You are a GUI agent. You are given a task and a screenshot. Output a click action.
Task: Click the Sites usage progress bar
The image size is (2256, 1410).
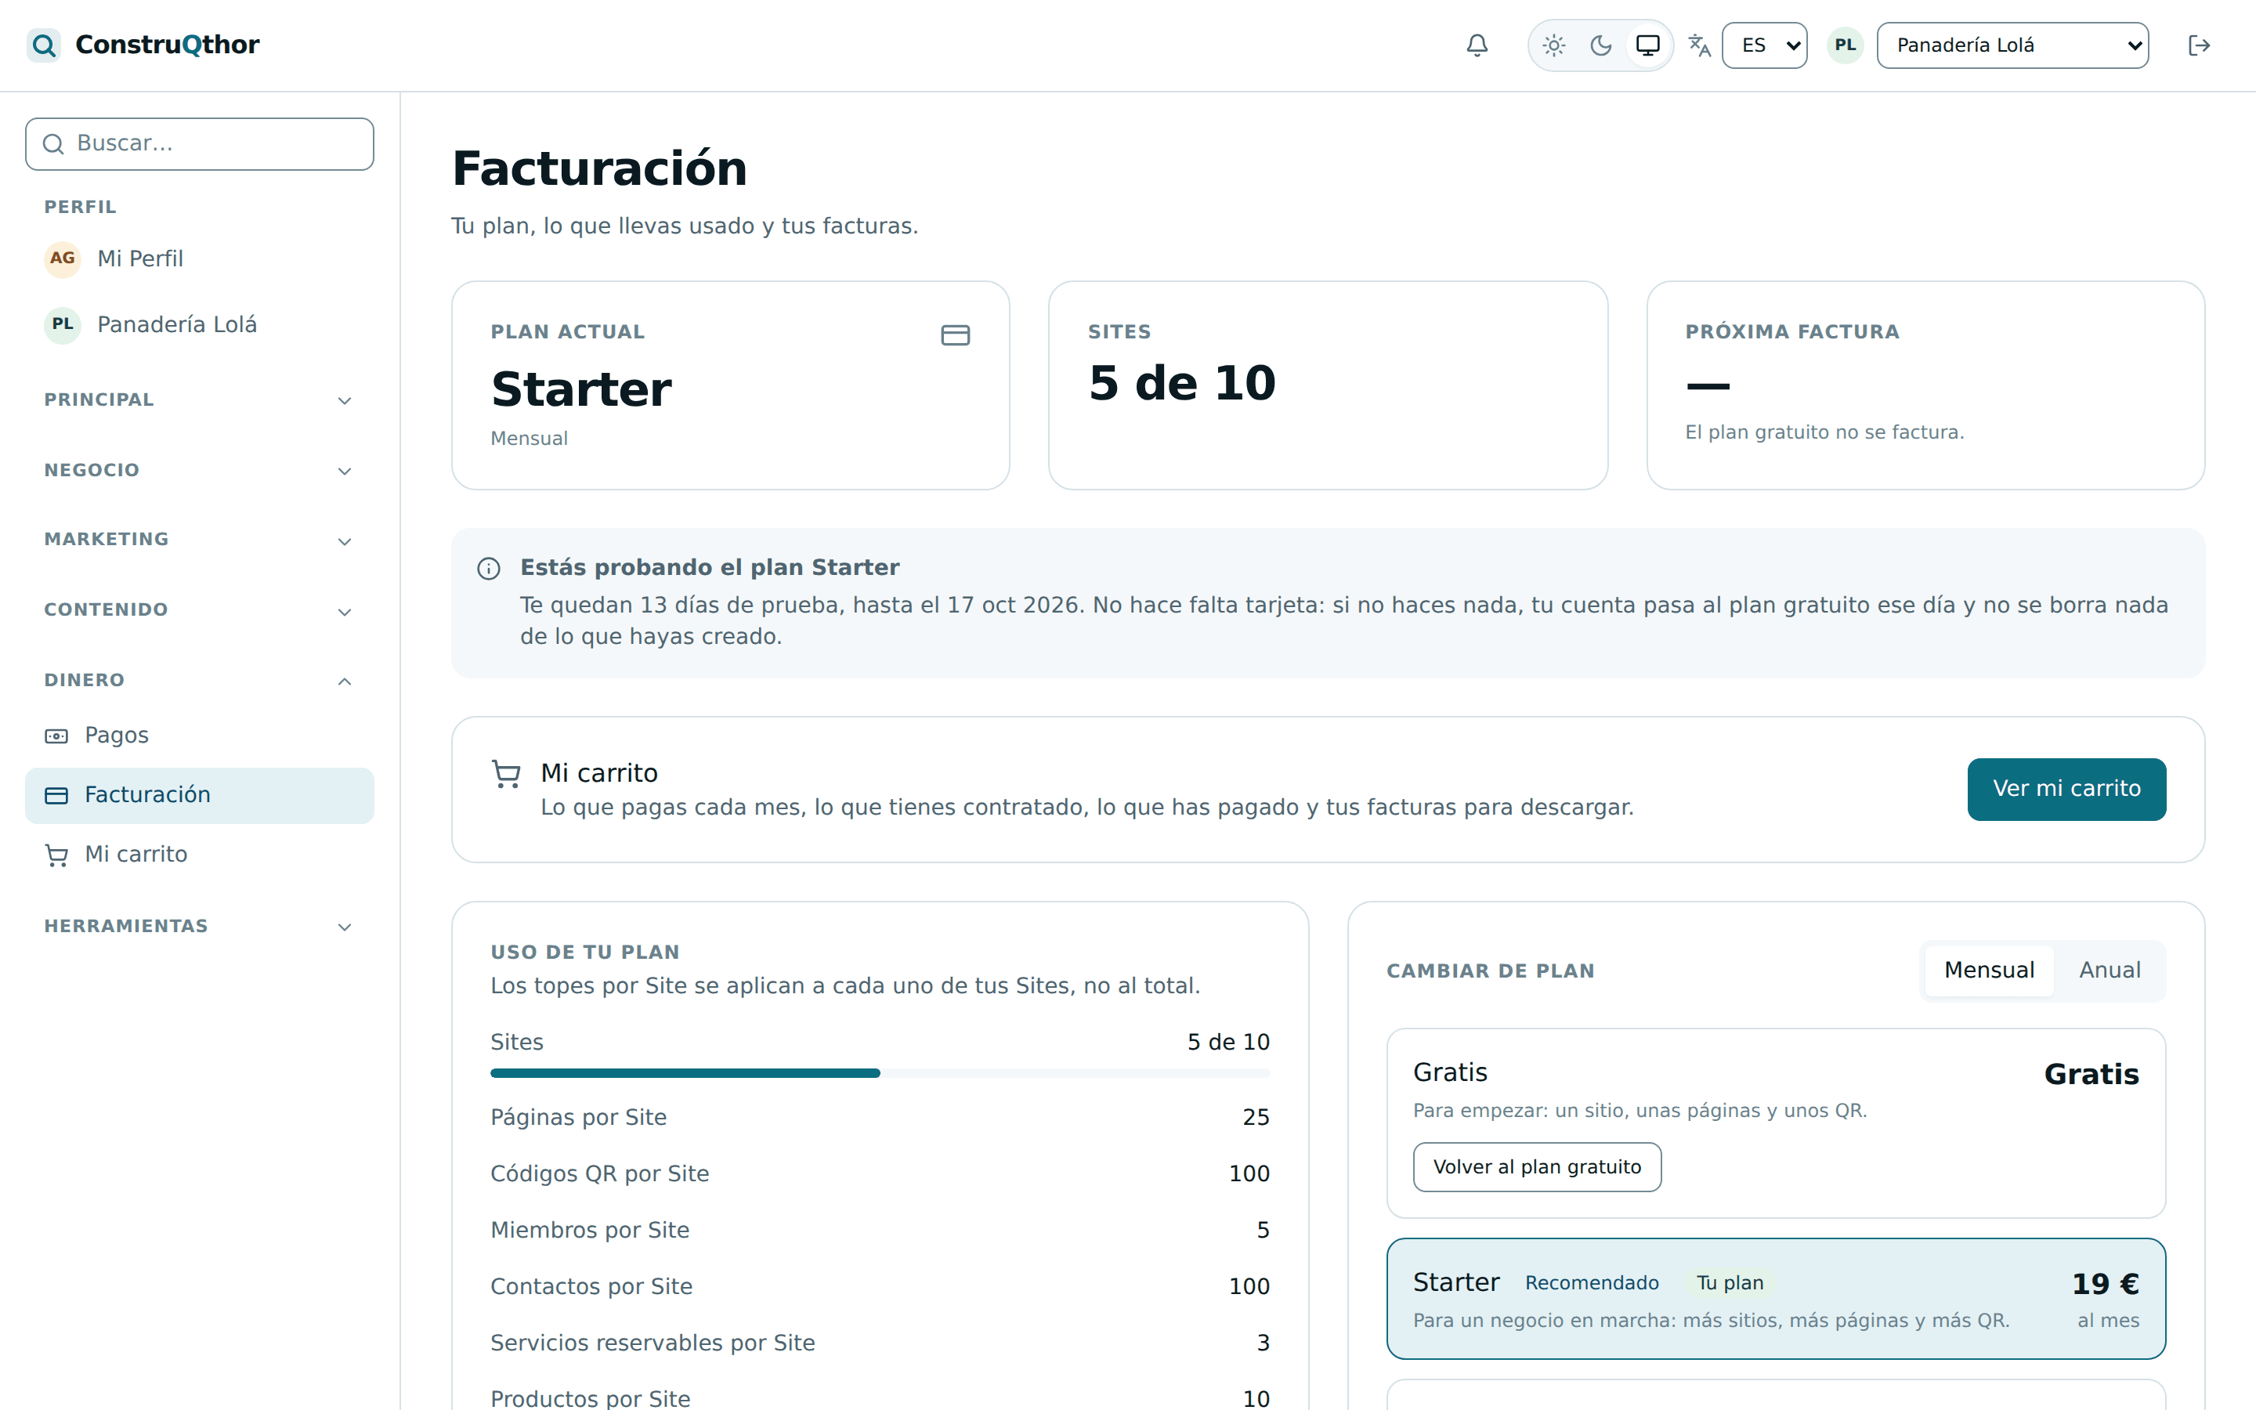879,1073
